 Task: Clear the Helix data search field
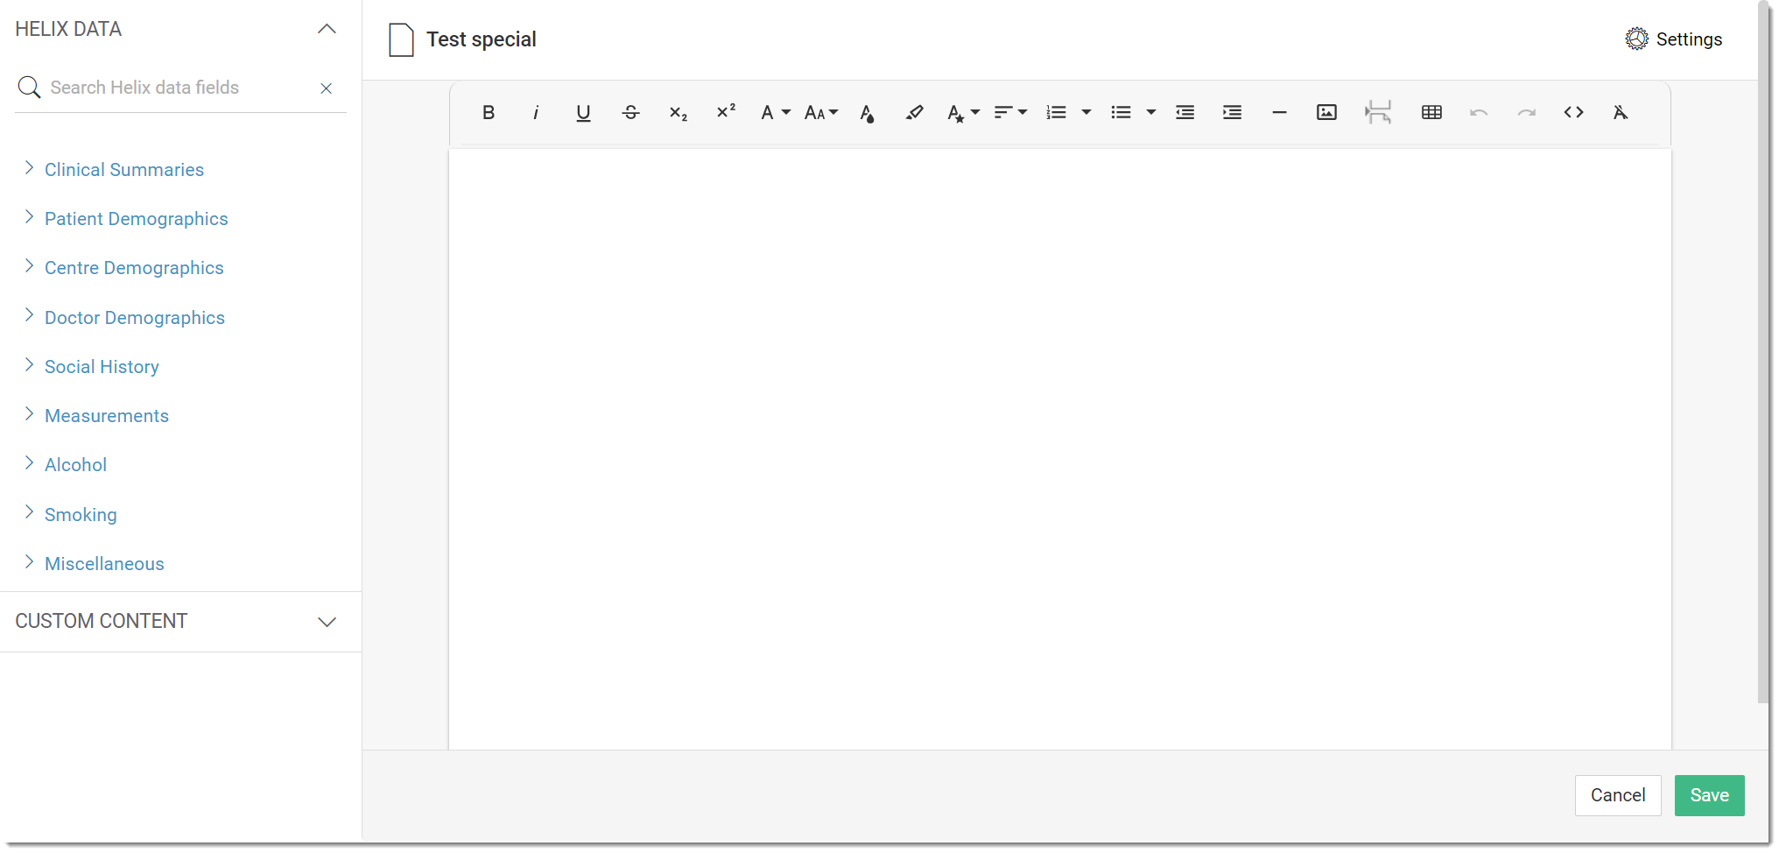click(x=326, y=88)
